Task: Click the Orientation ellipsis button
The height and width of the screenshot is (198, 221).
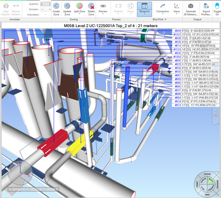Action: point(45,14)
